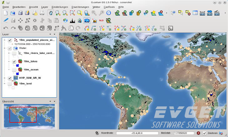Image resolution: width=228 pixels, height=137 pixels.
Task: Toggle the Zeichnen render checkbox
Action: pyautogui.click(x=204, y=133)
